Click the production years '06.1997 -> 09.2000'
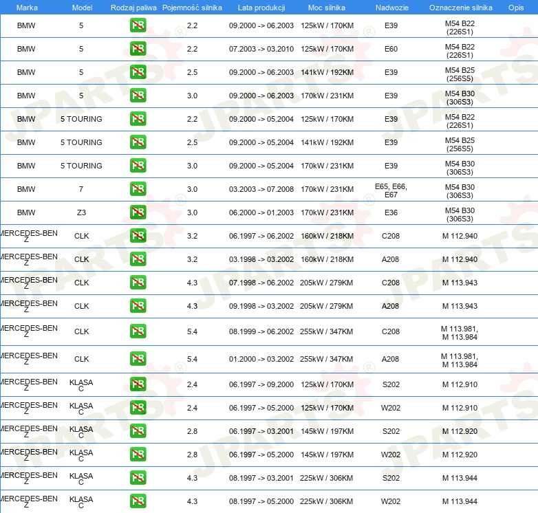Viewport: 538px width, 513px height. [261, 384]
